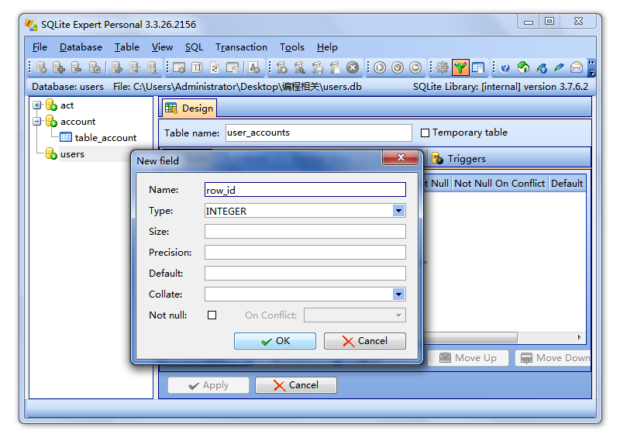Click the grid table icon beside the funnel

tap(478, 67)
